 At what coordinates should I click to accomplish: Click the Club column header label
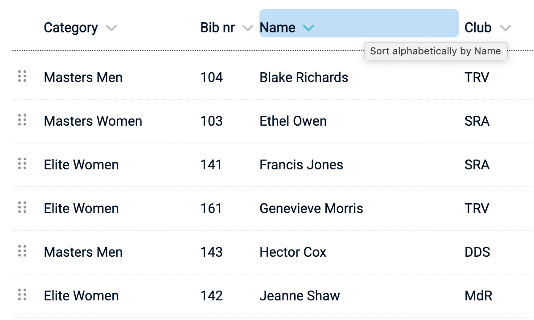point(478,28)
